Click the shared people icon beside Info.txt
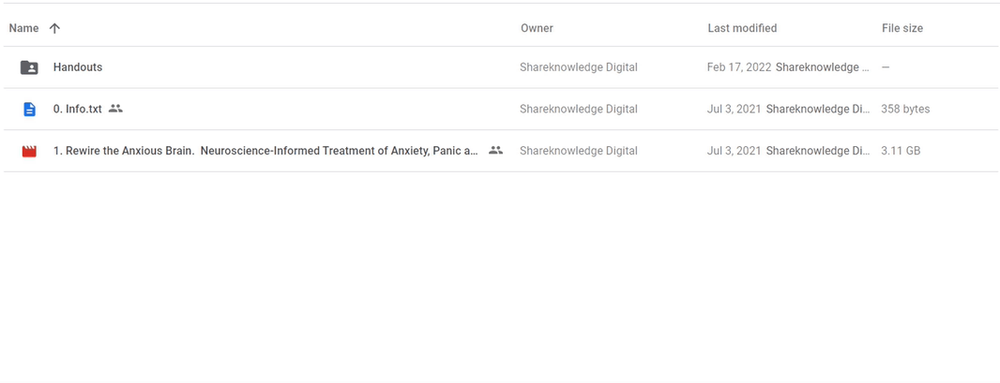Image resolution: width=1000 pixels, height=383 pixels. tap(115, 109)
